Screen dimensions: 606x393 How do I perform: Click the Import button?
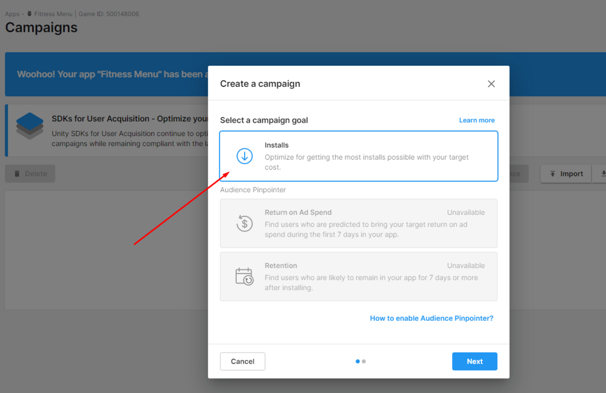click(x=566, y=174)
